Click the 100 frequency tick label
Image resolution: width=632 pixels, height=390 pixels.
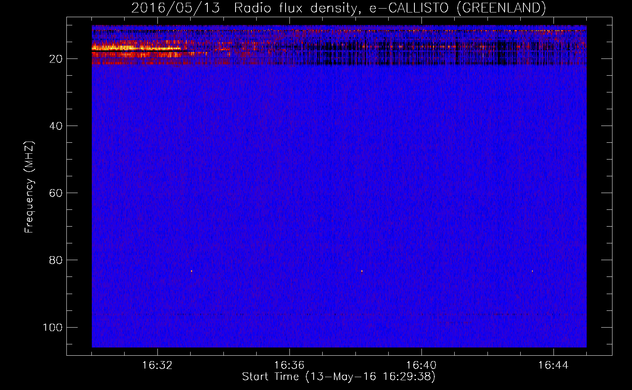(52, 327)
